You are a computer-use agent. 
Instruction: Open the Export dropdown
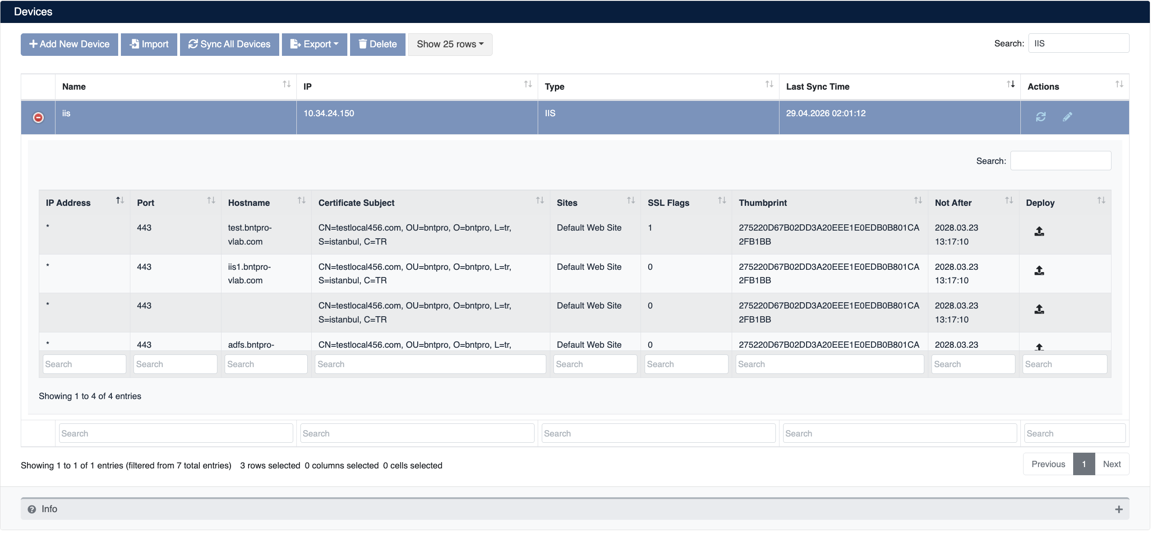coord(314,44)
